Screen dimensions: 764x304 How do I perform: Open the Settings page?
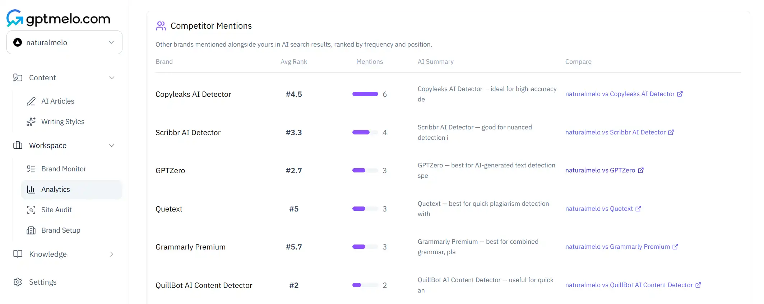(x=43, y=282)
